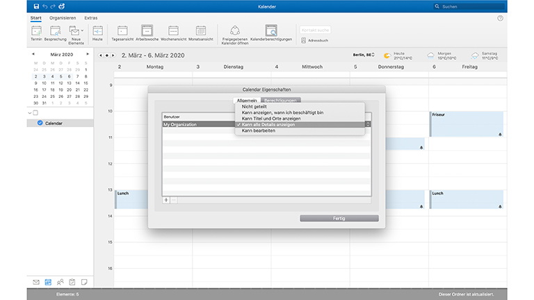The width and height of the screenshot is (534, 300).
Task: Open Kalenderberechtigungen in the ribbon
Action: (271, 31)
